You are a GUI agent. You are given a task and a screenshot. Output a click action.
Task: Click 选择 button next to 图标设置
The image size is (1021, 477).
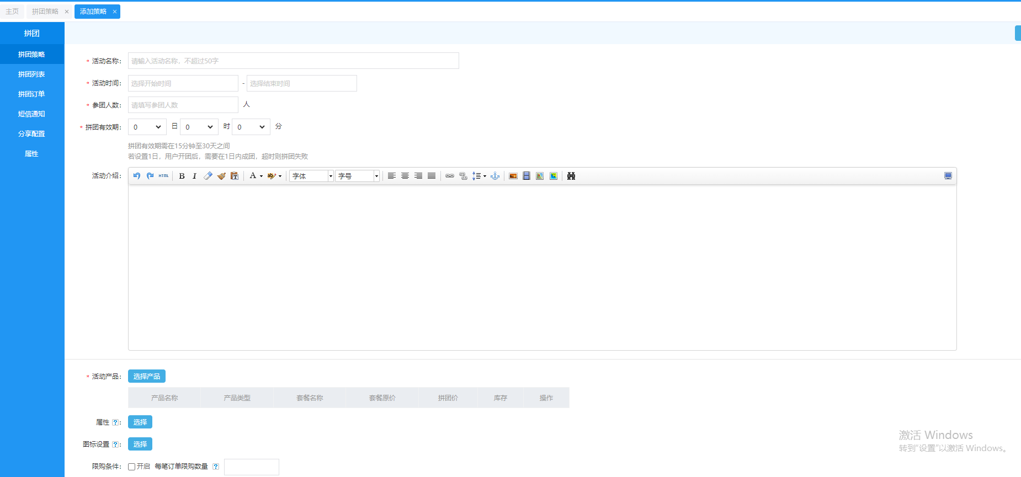tap(140, 444)
